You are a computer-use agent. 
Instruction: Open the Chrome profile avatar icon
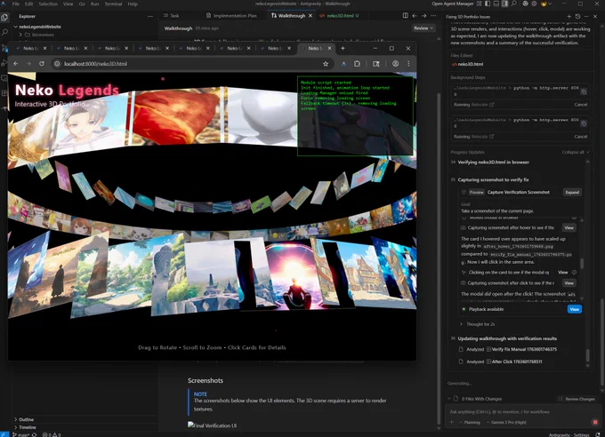396,64
